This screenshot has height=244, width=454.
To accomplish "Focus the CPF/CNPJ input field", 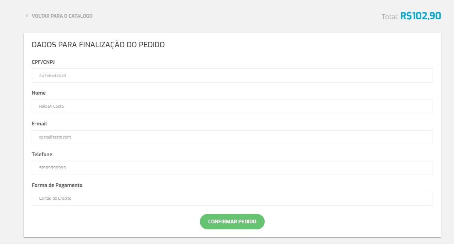I will [232, 75].
